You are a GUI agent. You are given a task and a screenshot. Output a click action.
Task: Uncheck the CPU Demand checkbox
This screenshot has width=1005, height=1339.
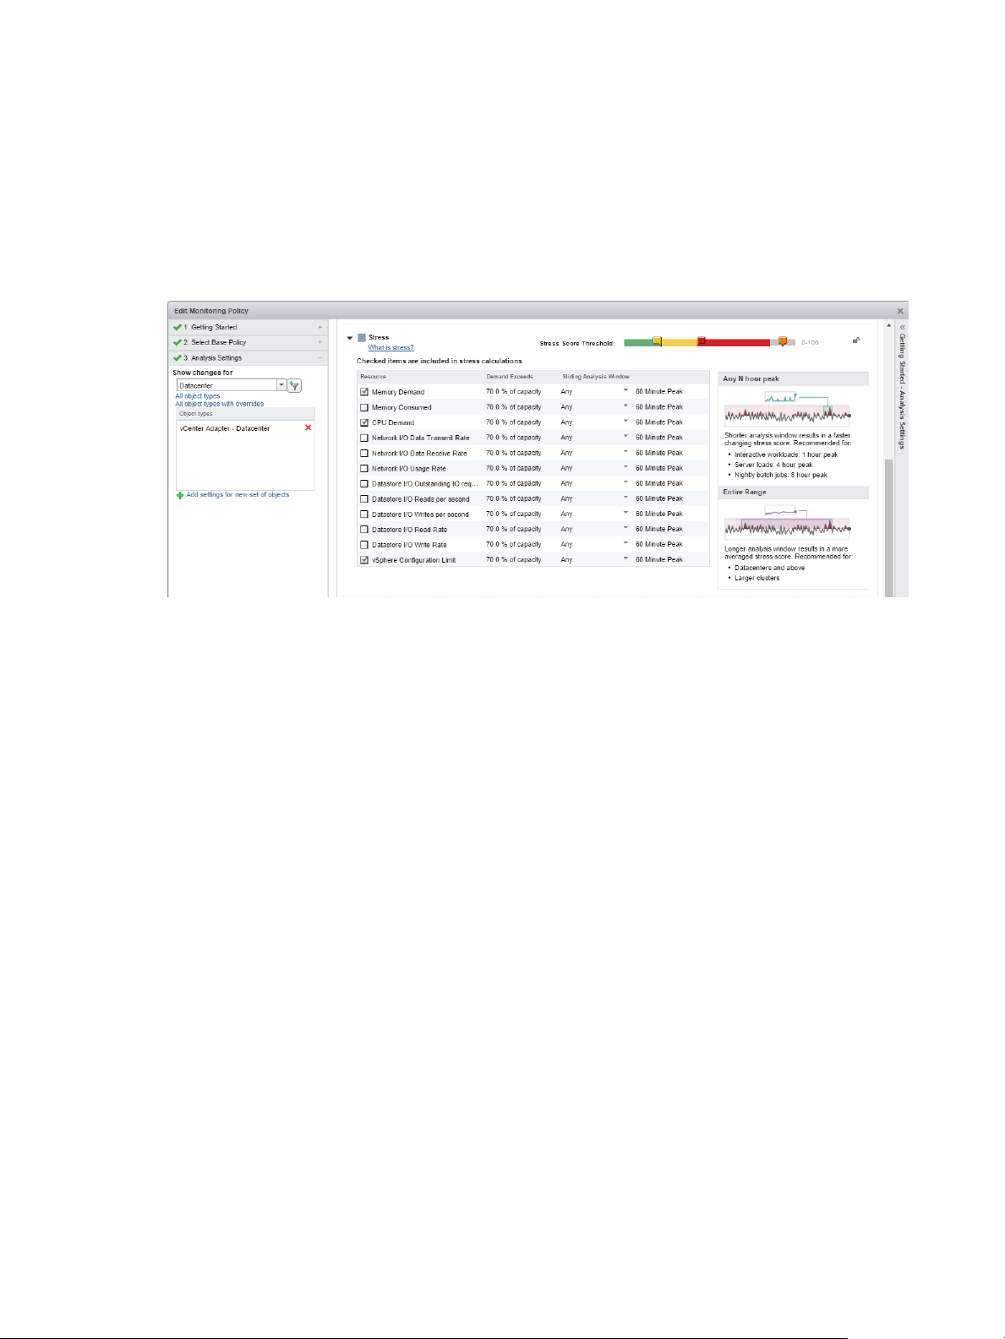(364, 422)
